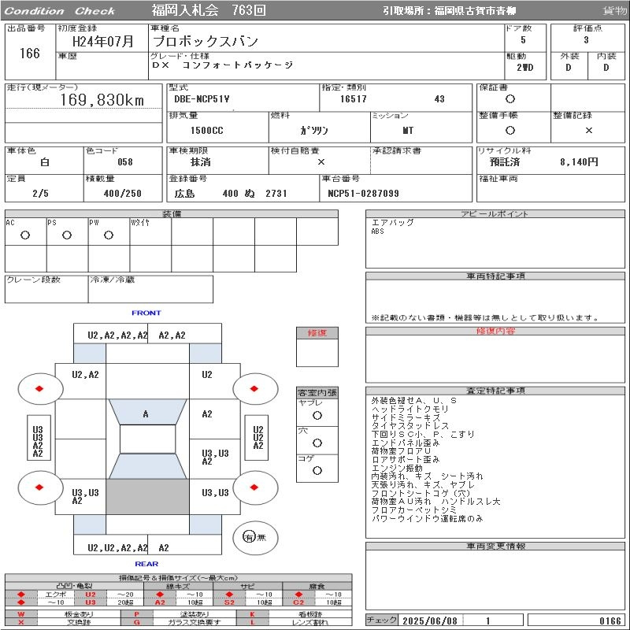Screen dimensions: 630x630
Task: Select the wheel marker beside the U3,U3 rear panel
Action: [255, 487]
